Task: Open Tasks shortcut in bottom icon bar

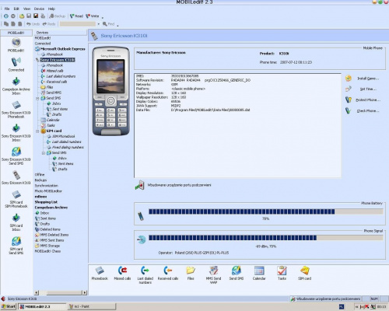Action: [x=282, y=274]
